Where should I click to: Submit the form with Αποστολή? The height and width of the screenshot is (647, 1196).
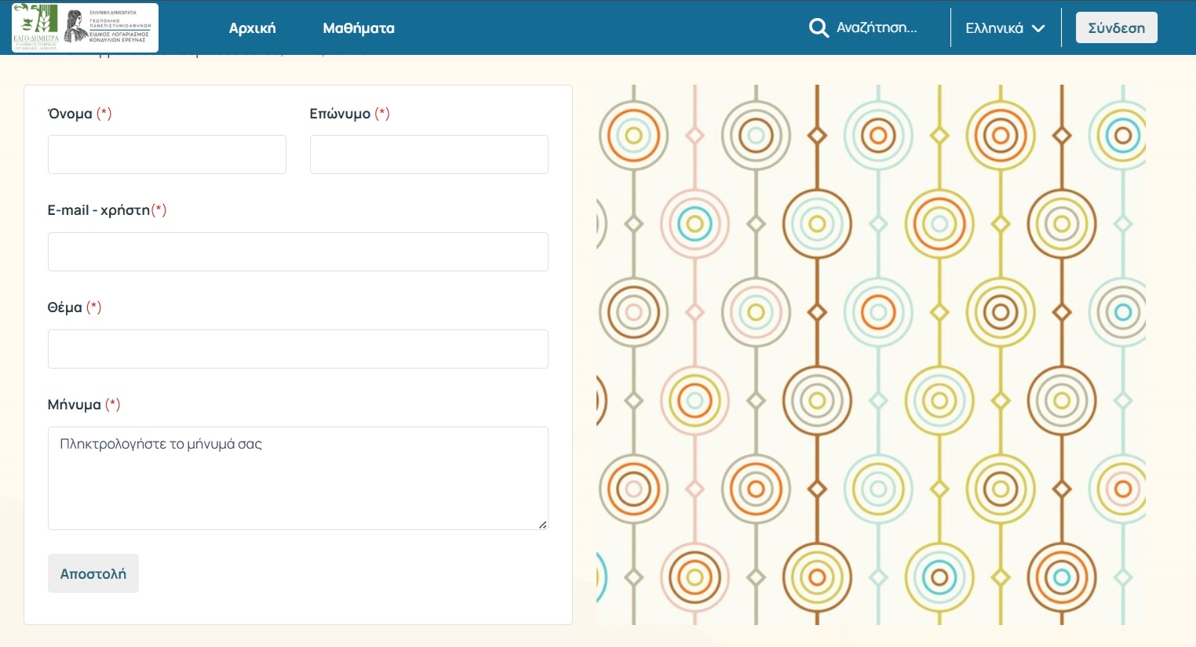point(93,573)
